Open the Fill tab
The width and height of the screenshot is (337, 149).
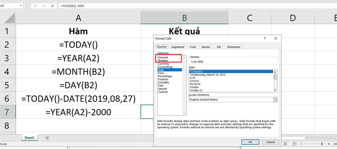pyautogui.click(x=219, y=47)
